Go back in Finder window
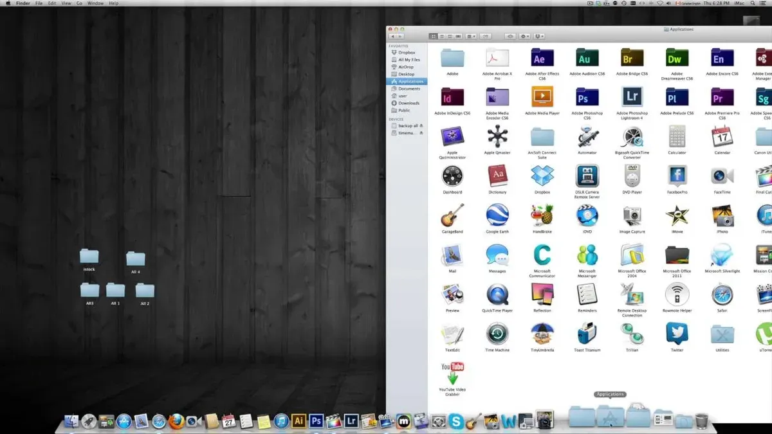 [392, 37]
